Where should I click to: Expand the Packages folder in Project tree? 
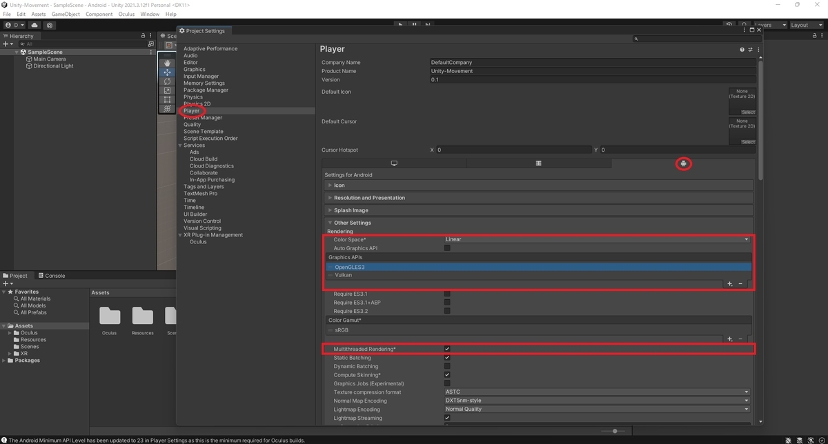[5, 361]
